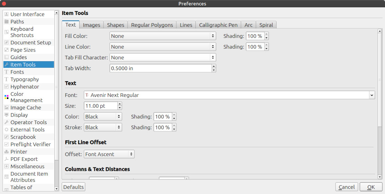Click the User Interface icon in sidebar
385x194 pixels.
point(7,14)
